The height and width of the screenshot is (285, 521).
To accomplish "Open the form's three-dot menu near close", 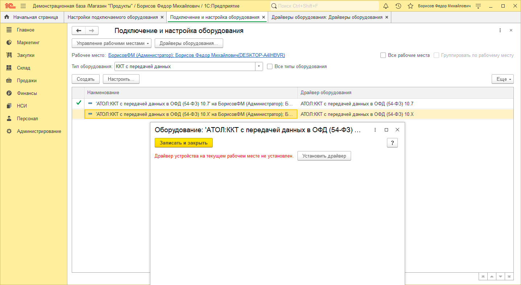I will pyautogui.click(x=500, y=30).
